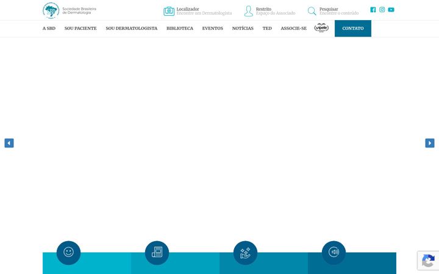Viewport: 439px width, 274px height.
Task: Click 'Espaço do Associado' subtitle
Action: coord(276,13)
